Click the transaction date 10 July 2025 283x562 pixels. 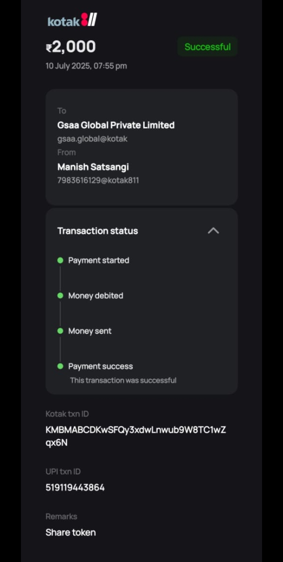coord(86,66)
